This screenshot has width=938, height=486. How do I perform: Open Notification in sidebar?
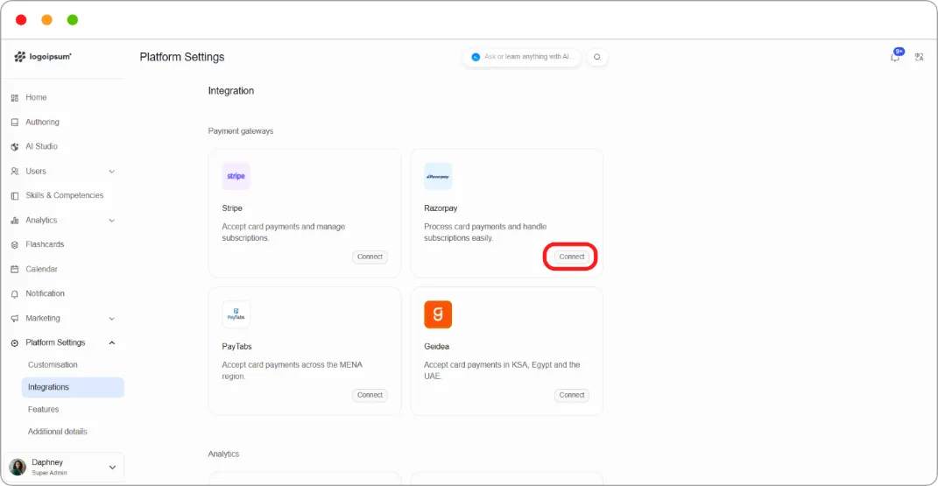45,293
